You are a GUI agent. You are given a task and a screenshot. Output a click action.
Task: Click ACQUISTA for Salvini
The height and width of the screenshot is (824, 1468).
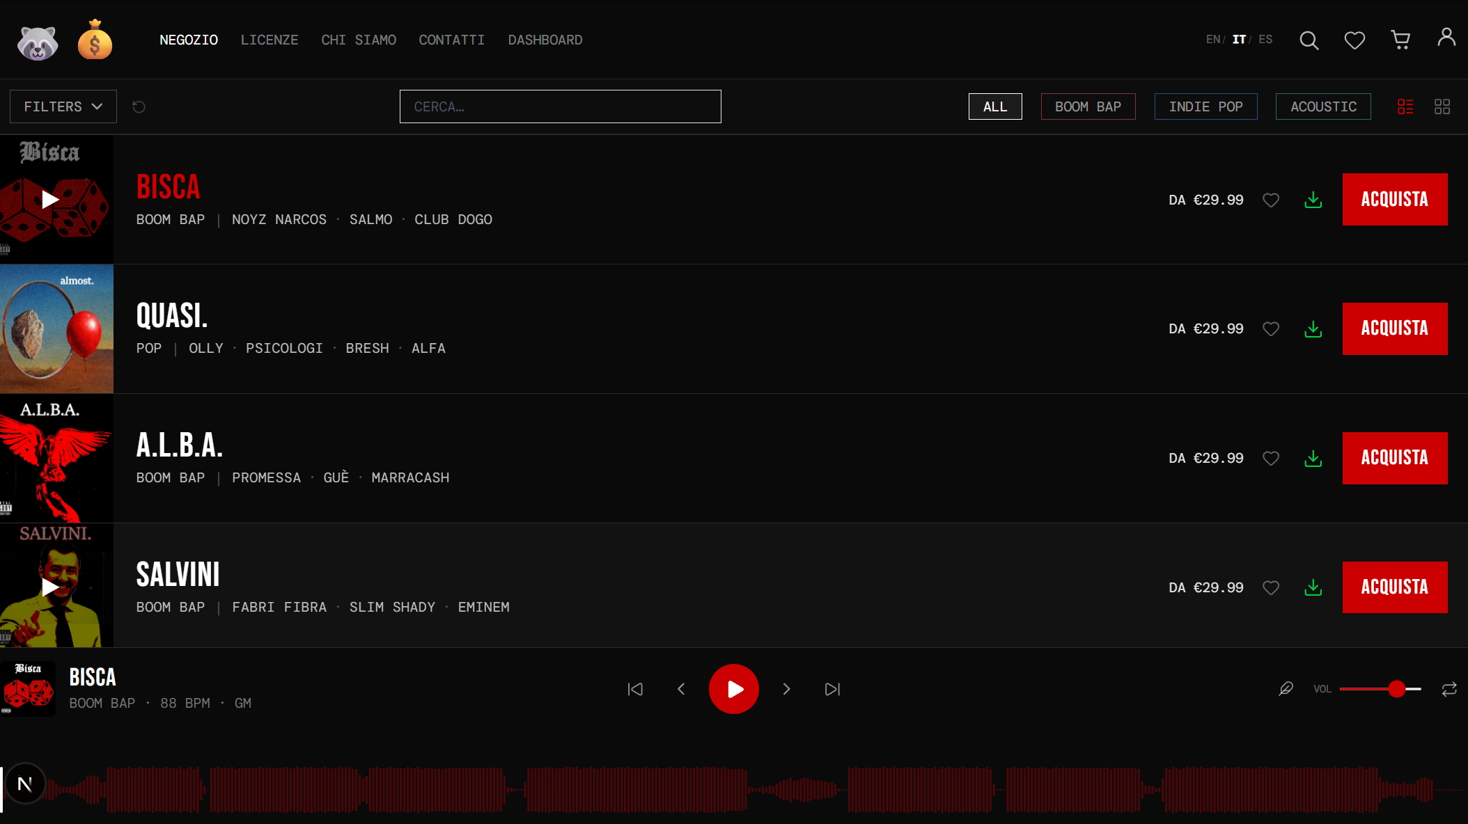(1395, 587)
